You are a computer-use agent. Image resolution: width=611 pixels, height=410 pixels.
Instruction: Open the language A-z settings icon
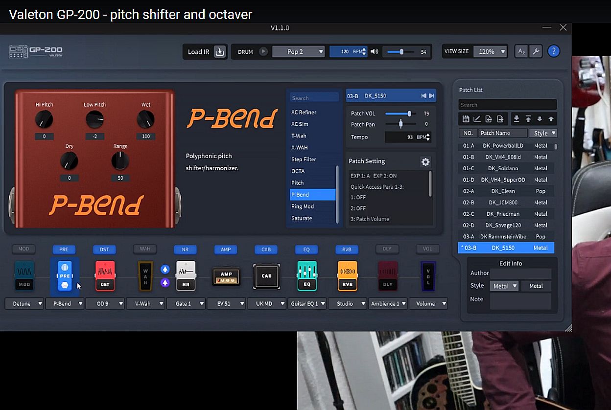[x=521, y=51]
